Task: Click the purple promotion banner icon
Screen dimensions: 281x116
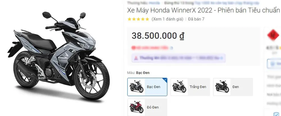Action: 136,58
